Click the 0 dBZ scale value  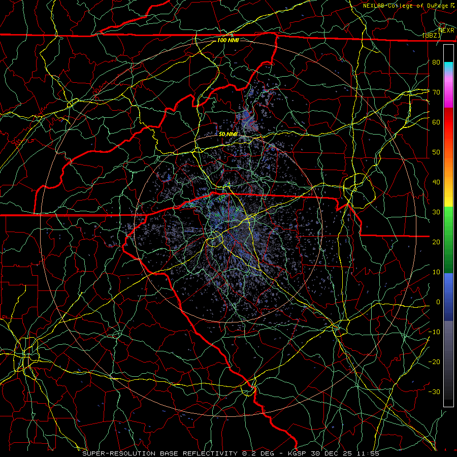[438, 302]
